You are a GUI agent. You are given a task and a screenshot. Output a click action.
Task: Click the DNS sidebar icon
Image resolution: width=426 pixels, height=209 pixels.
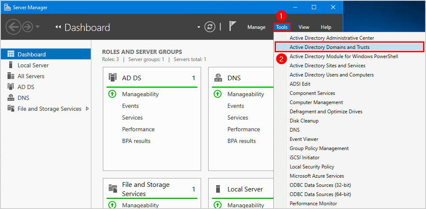pos(10,98)
